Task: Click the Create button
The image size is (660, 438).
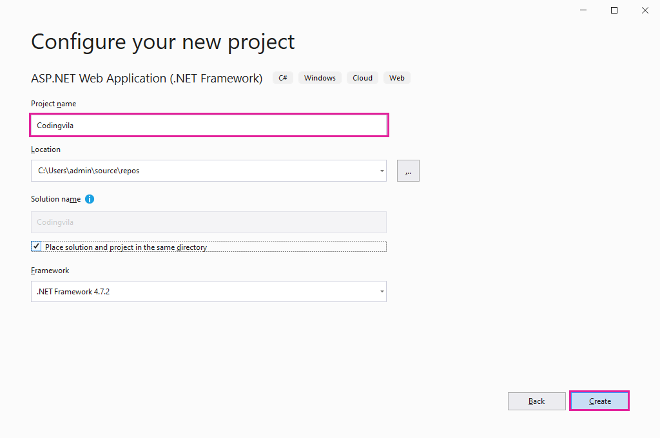Action: click(599, 401)
